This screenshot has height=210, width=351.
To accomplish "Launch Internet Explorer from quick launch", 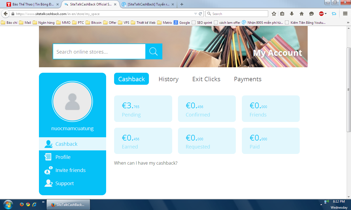I will (x=34, y=204).
